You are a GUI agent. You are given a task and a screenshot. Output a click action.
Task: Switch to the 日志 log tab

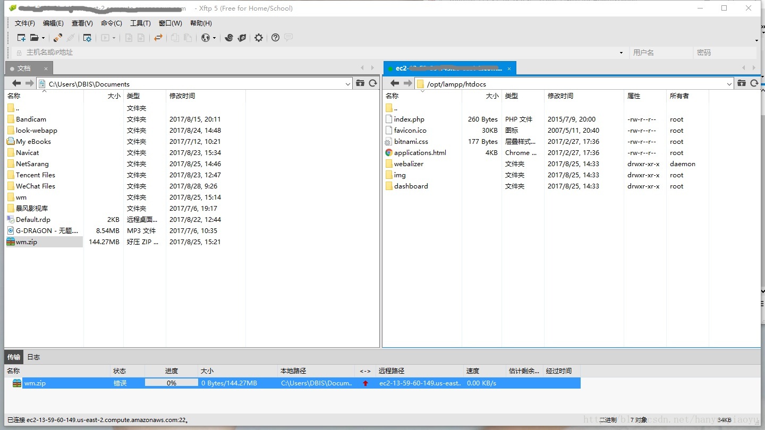33,357
